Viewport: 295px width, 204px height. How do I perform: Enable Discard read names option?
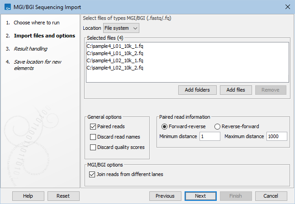pyautogui.click(x=93, y=137)
